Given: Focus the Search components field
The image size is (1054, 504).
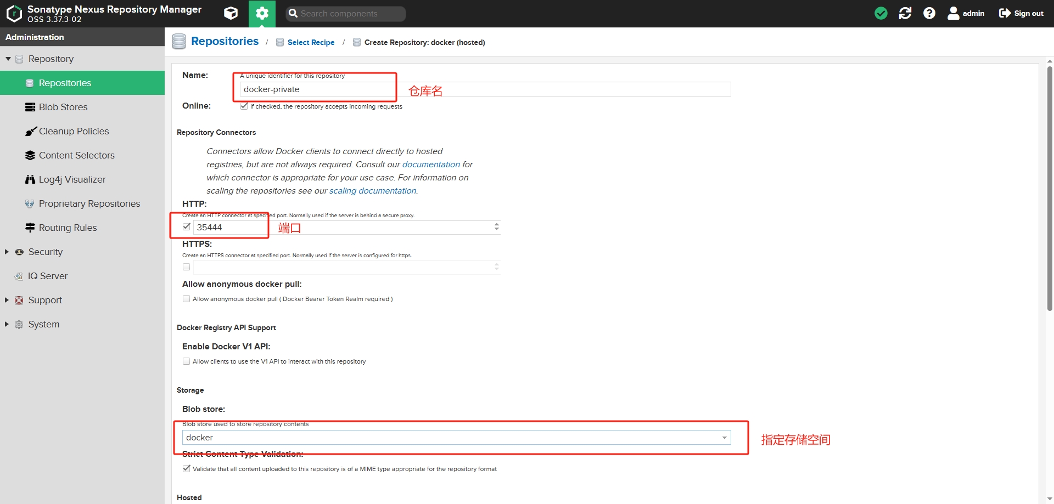Looking at the screenshot, I should 346,14.
